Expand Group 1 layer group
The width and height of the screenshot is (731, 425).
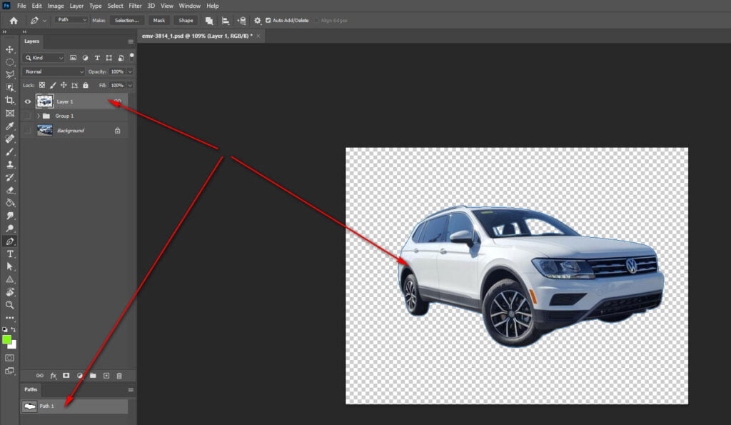(39, 116)
